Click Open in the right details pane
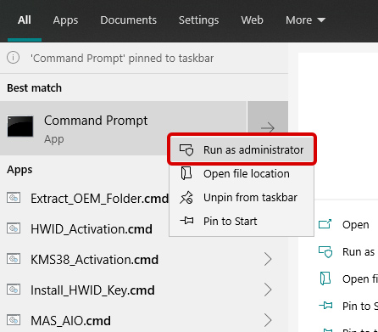 pos(355,225)
